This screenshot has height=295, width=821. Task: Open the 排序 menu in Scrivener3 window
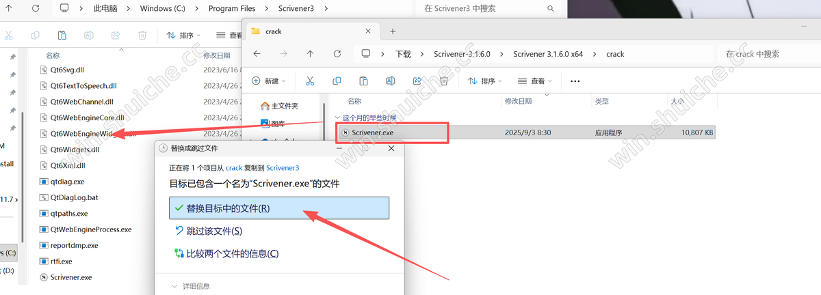click(183, 35)
